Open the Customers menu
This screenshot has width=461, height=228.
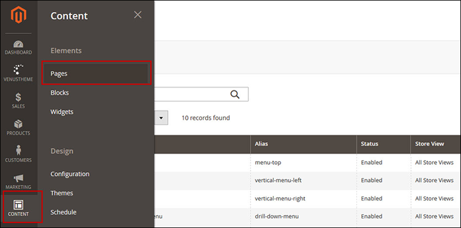(x=18, y=154)
